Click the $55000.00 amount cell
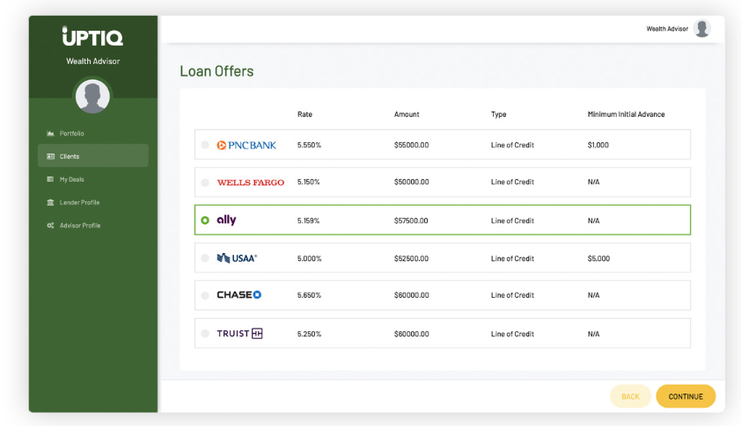 (x=412, y=145)
